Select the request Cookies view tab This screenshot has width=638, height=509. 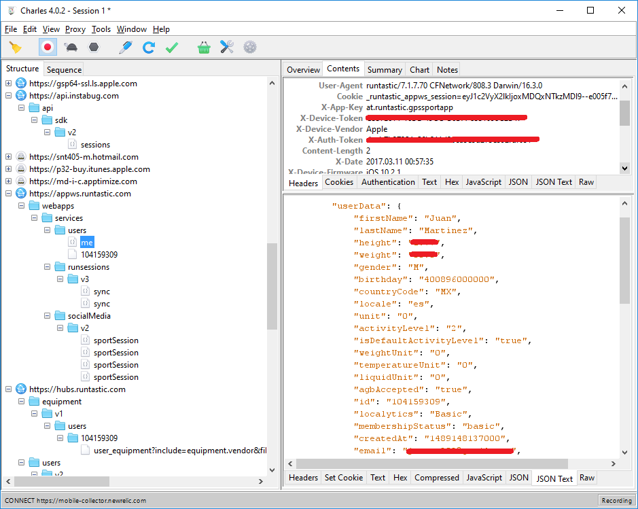[x=339, y=182]
